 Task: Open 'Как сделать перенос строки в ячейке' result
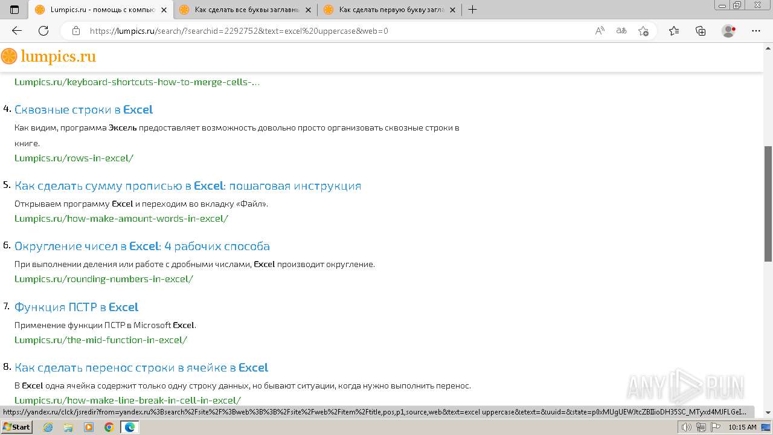141,367
